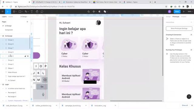
Task: Click the Go key on keyboard frame
Action: tap(42, 87)
